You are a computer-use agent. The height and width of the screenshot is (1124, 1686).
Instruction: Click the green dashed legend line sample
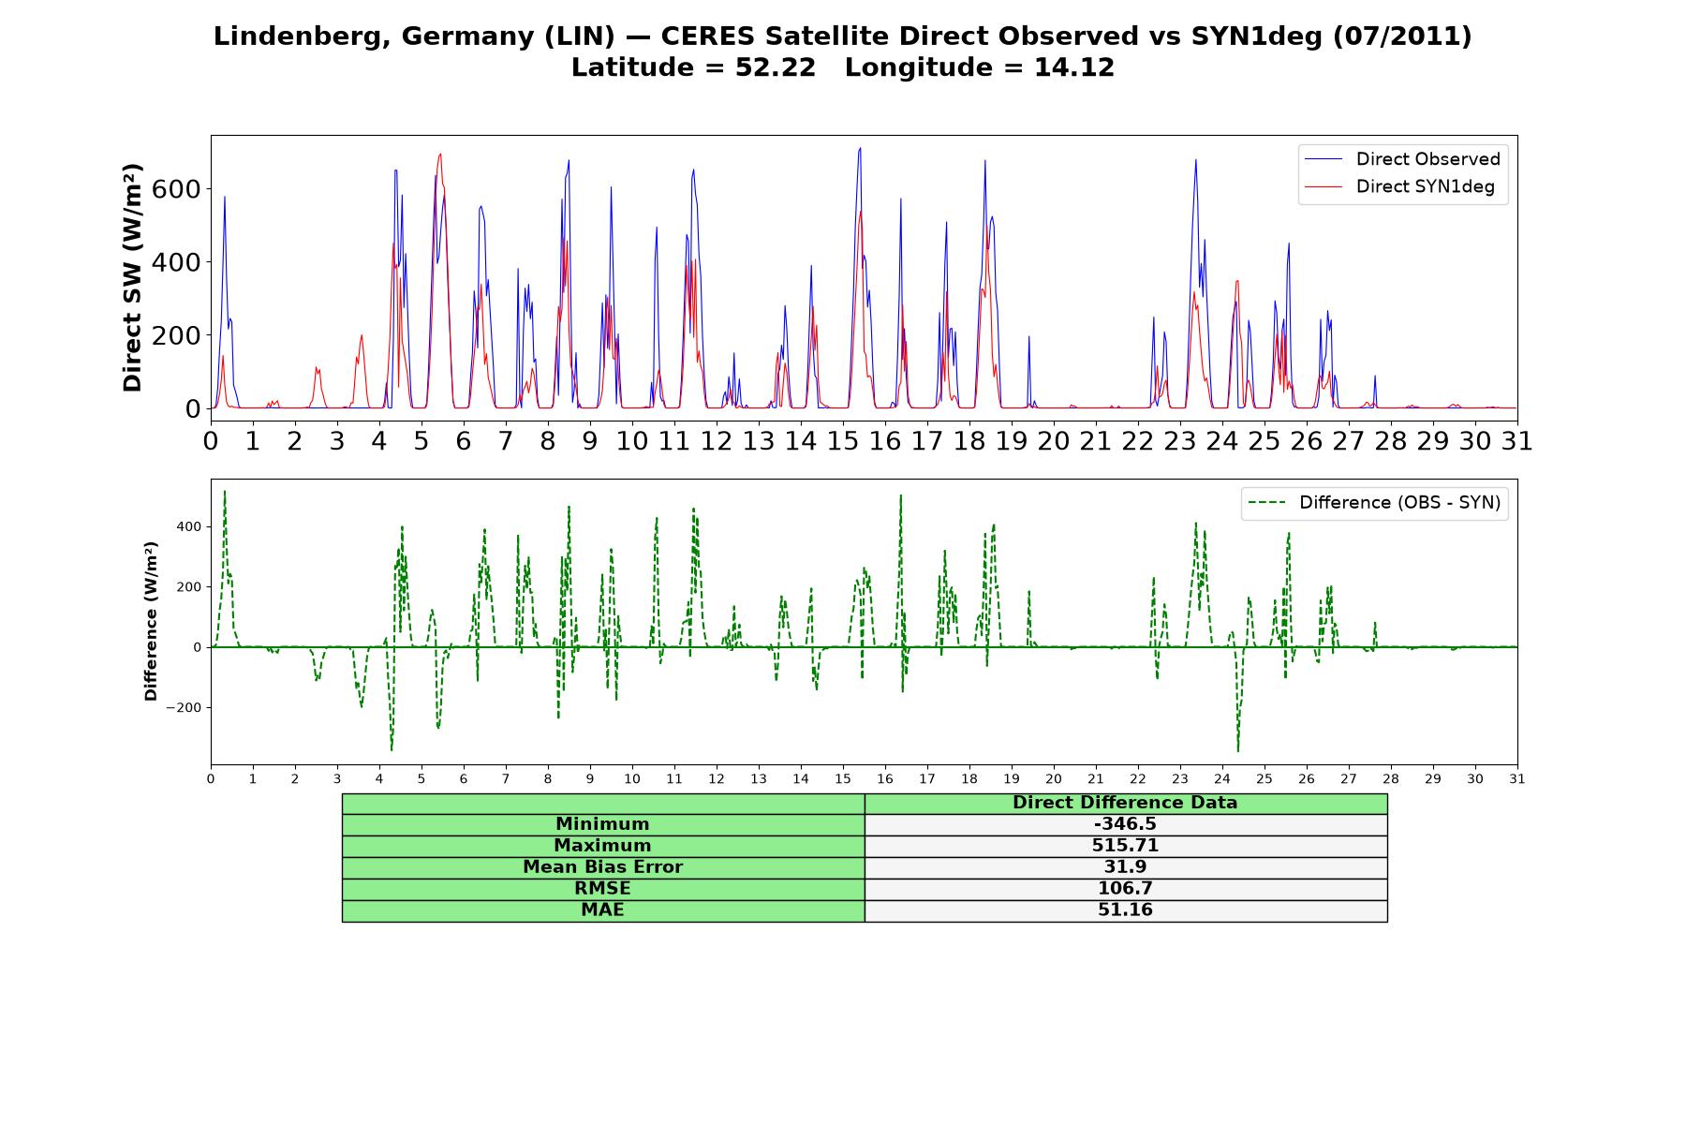point(1266,503)
